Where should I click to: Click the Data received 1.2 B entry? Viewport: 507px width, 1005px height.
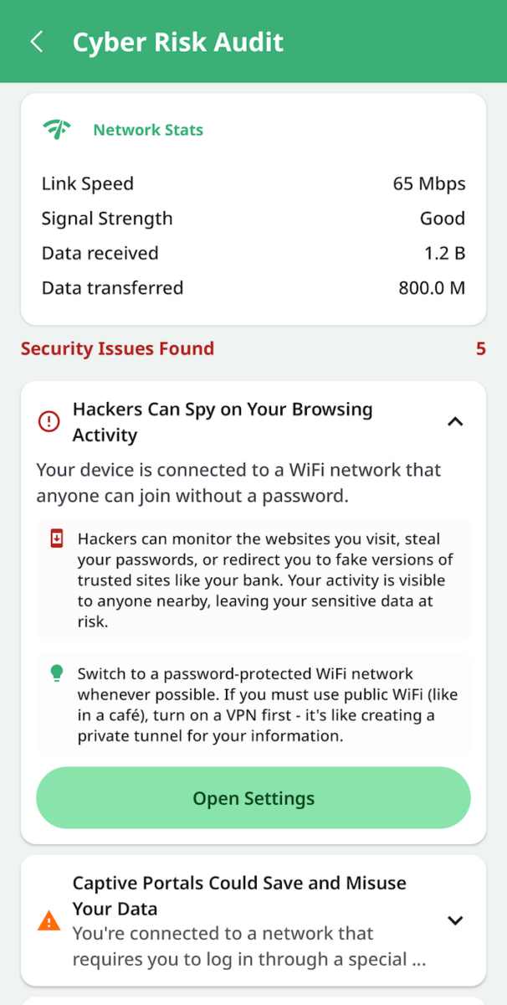[444, 253]
